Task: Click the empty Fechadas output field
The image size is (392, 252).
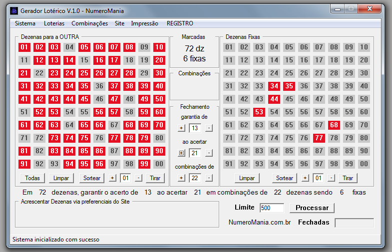Action: coord(354,223)
